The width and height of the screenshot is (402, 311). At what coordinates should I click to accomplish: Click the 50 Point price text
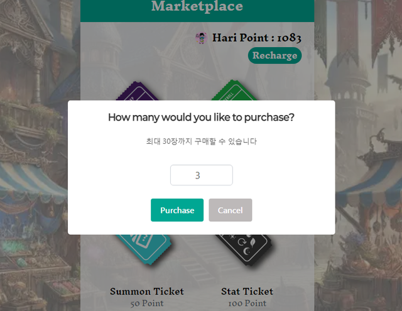point(147,303)
